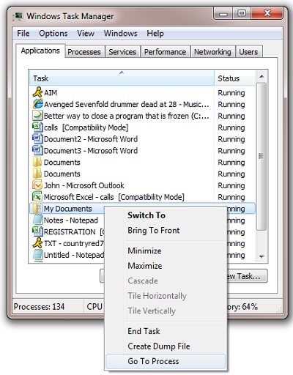The image size is (293, 375).
Task: Click the AIM icon for TXT - countryred7
Action: [37, 243]
